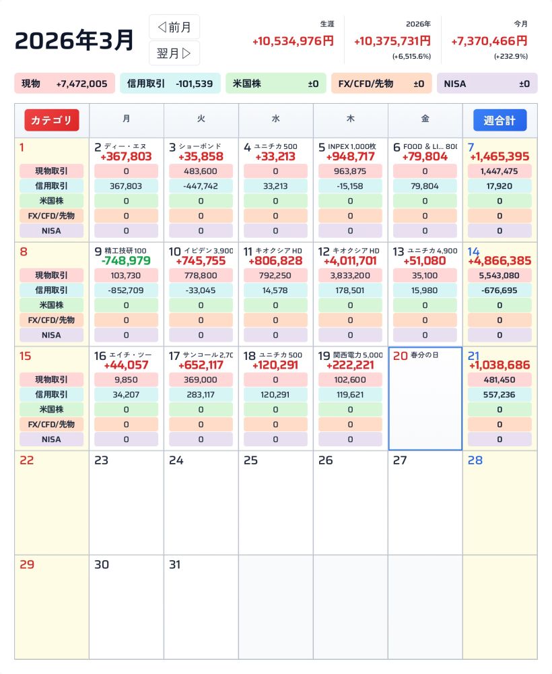Click week total +1,038,686 on day 21

click(499, 365)
